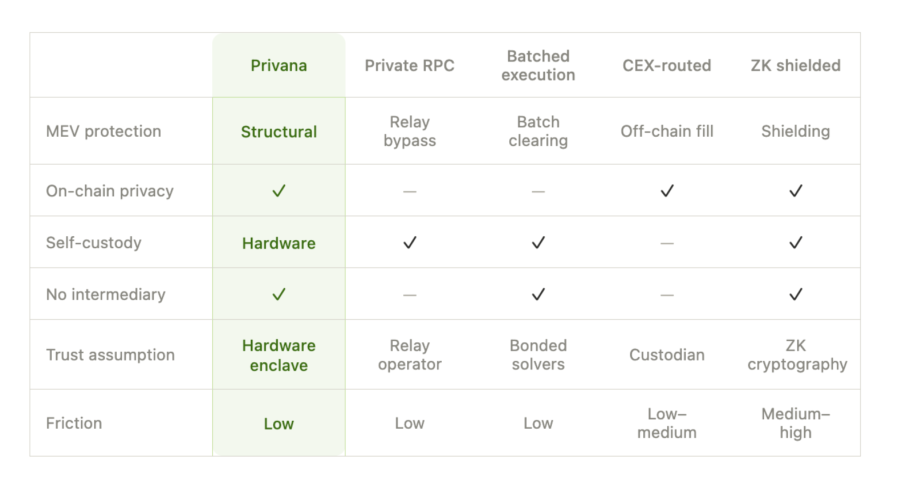Screen dimensions: 898x503
Task: Click the green checkmark for Privana On-chain privacy
Action: point(279,191)
